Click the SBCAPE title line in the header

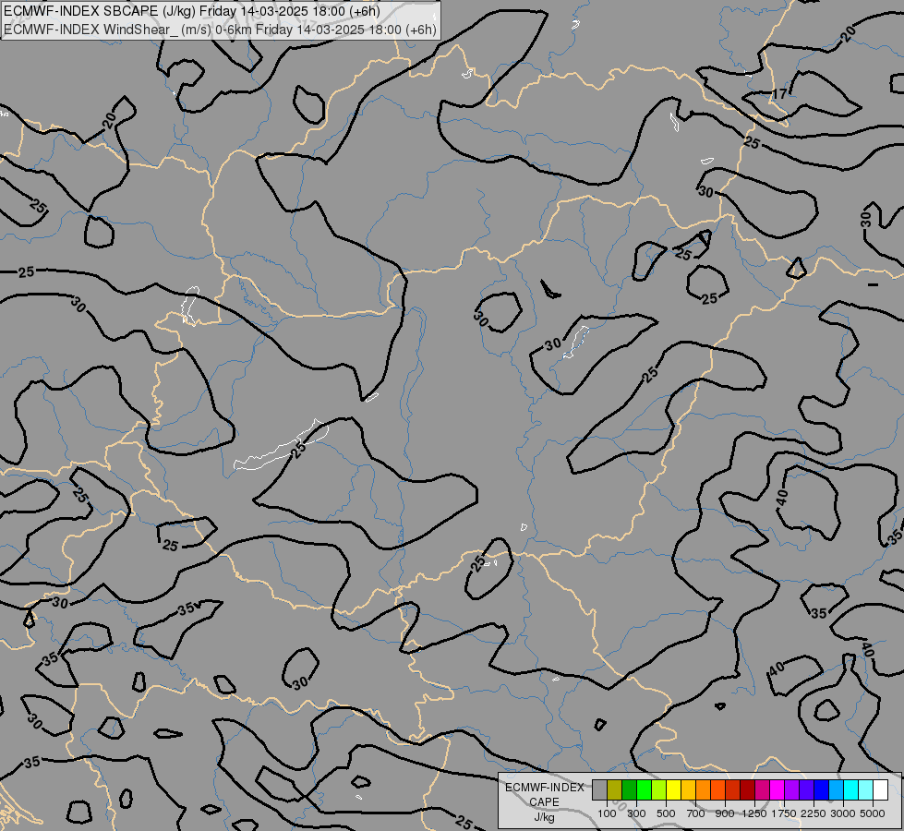[192, 11]
